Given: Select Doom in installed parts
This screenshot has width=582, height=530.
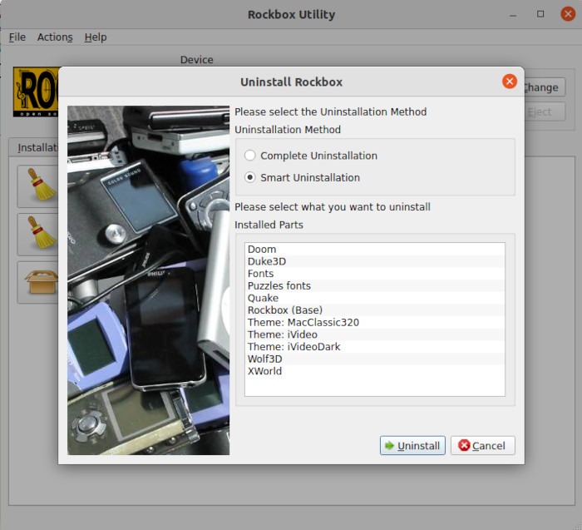Looking at the screenshot, I should click(x=374, y=250).
